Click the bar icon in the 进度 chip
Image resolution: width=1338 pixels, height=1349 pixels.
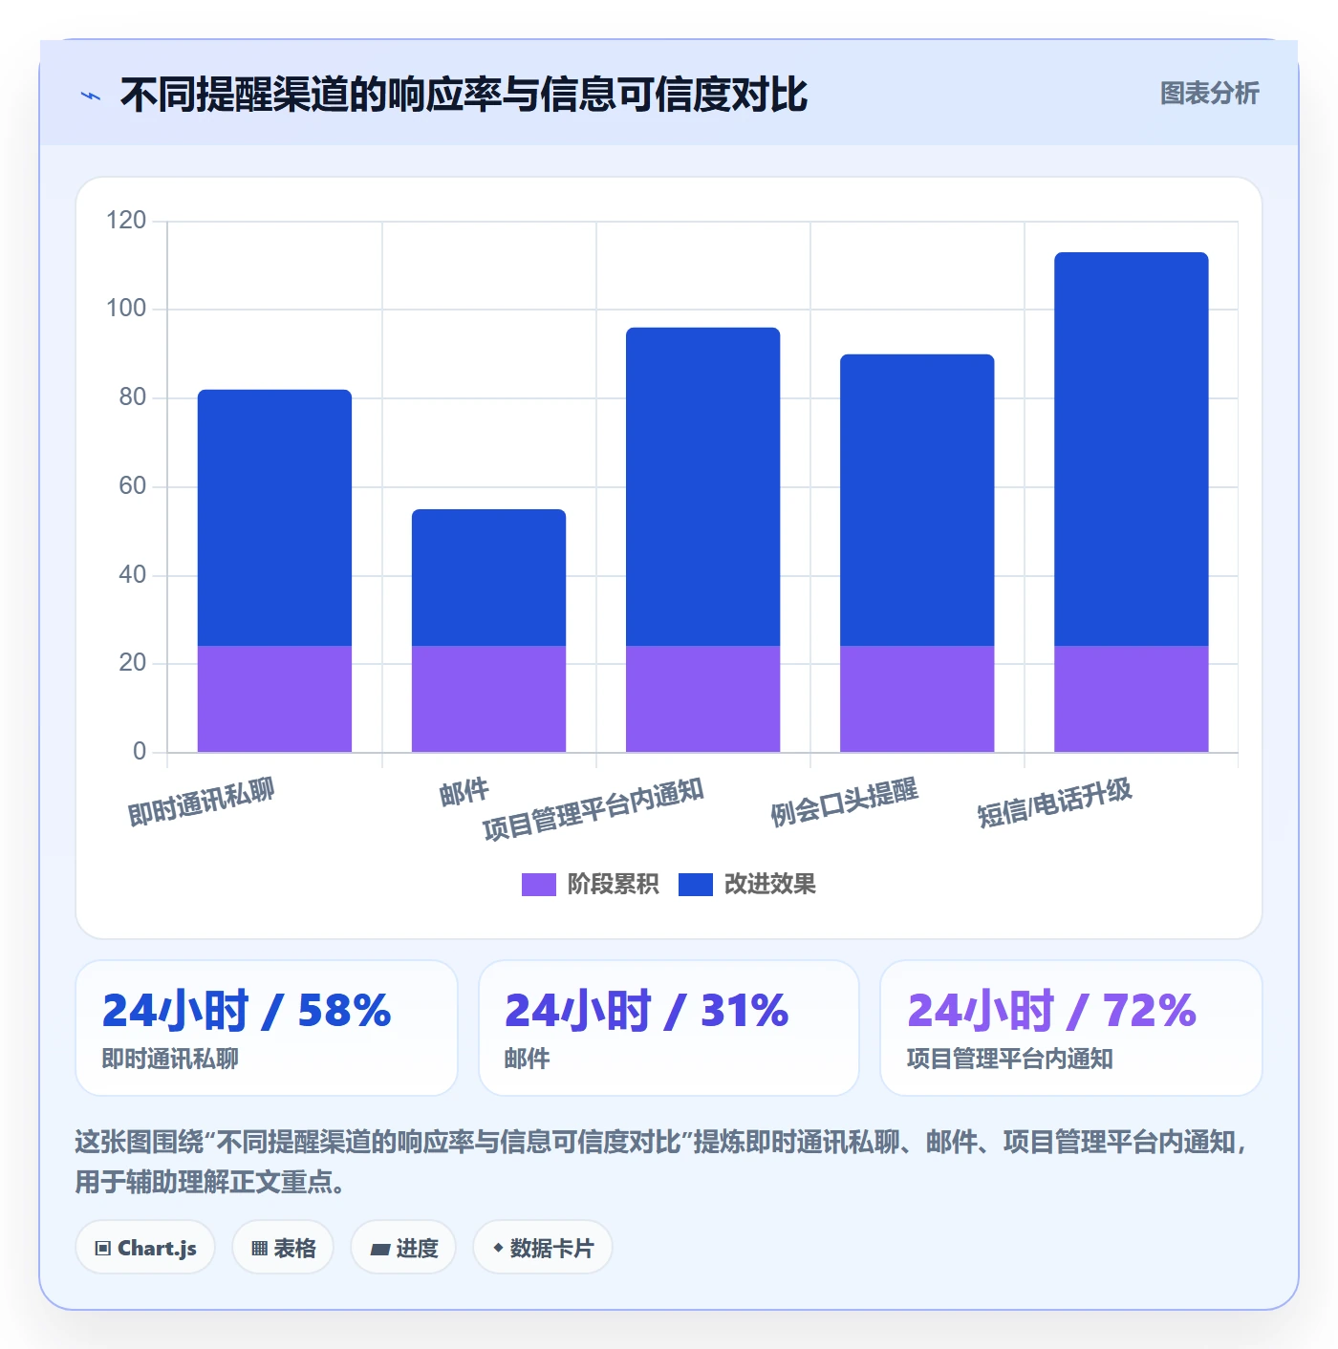379,1250
